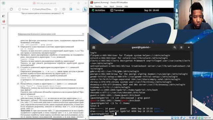Screen dimensions: 213x120
Task: Open the tab actions icon in Edge sidebar
Action: (x=4, y=16)
